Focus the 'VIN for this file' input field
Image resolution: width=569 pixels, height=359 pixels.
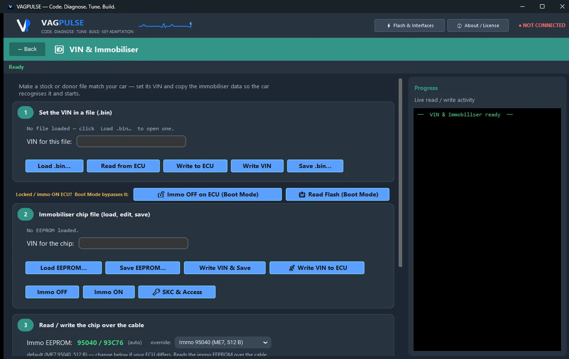pyautogui.click(x=131, y=142)
